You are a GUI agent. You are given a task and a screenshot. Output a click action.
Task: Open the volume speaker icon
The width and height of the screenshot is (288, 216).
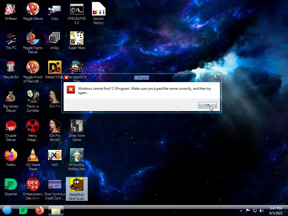(262, 210)
